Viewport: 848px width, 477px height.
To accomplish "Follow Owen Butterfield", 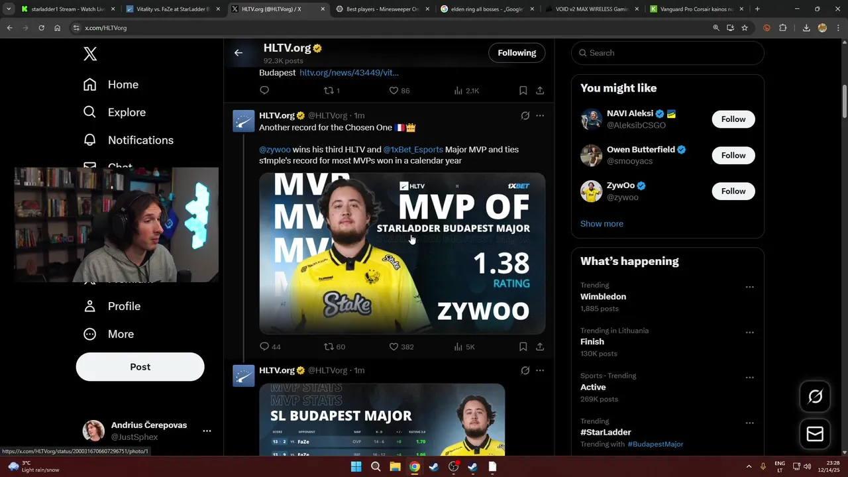I will coord(733,155).
